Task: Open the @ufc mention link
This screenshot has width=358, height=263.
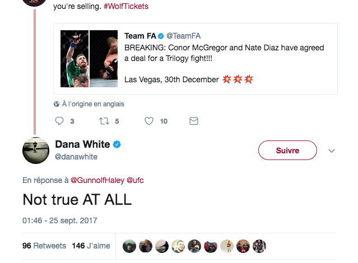Action: [135, 180]
